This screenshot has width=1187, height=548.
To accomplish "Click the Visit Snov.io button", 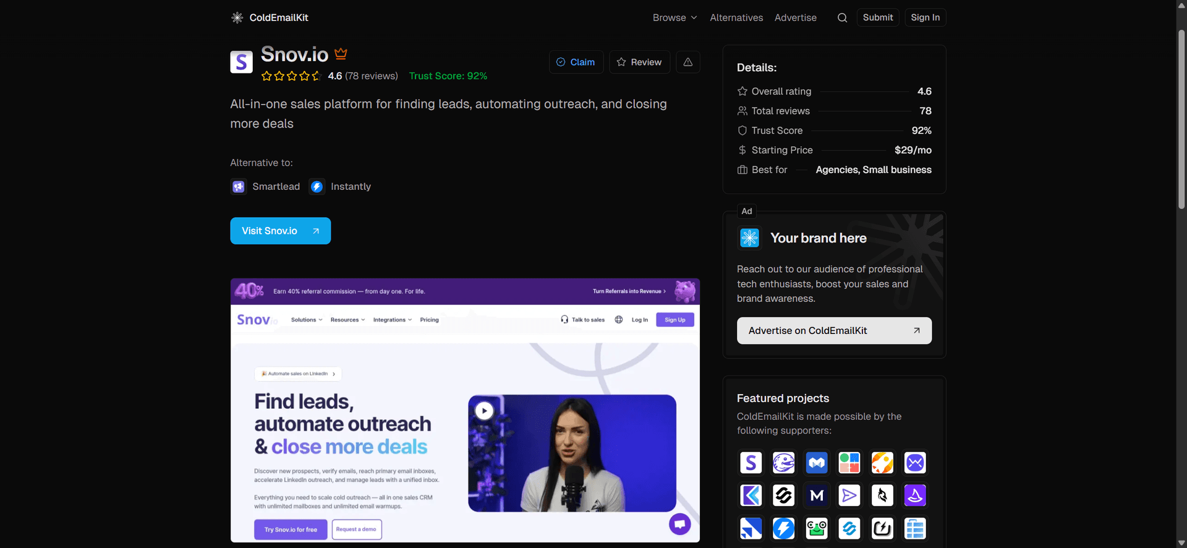I will (x=280, y=231).
